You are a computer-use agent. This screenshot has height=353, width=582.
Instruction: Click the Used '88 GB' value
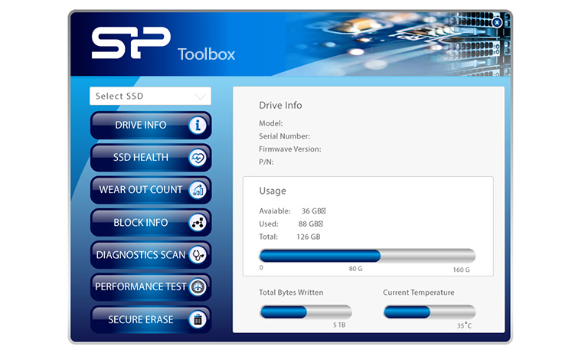pyautogui.click(x=310, y=224)
